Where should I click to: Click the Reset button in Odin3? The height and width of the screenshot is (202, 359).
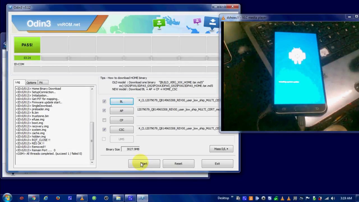click(178, 164)
